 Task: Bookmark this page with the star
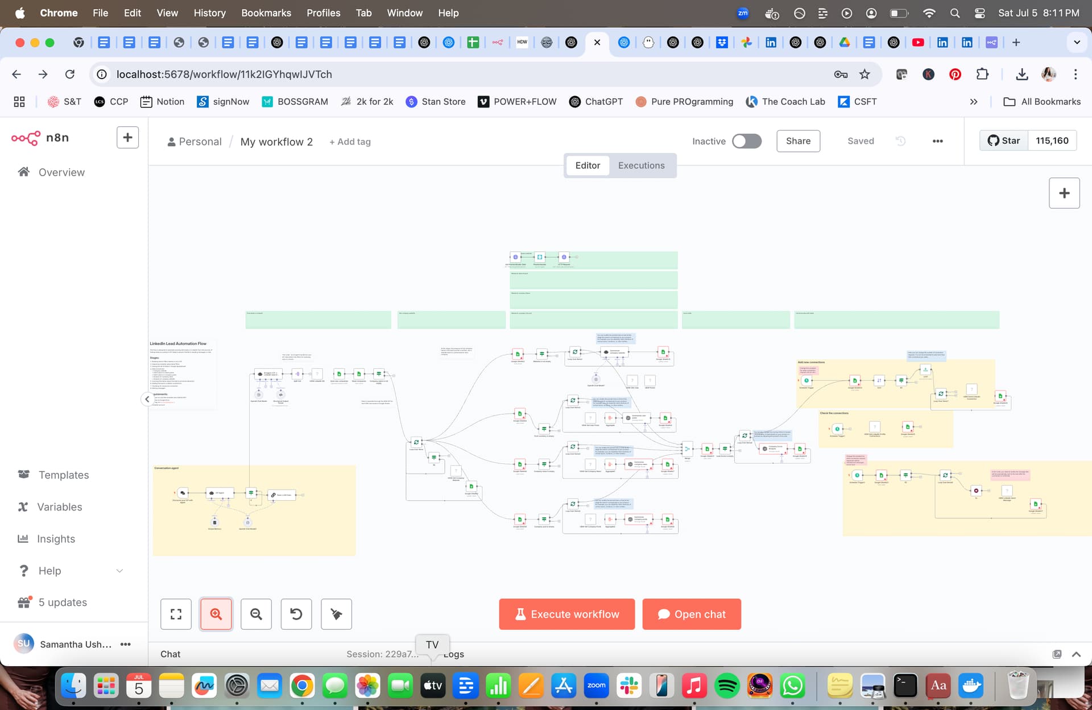[864, 74]
